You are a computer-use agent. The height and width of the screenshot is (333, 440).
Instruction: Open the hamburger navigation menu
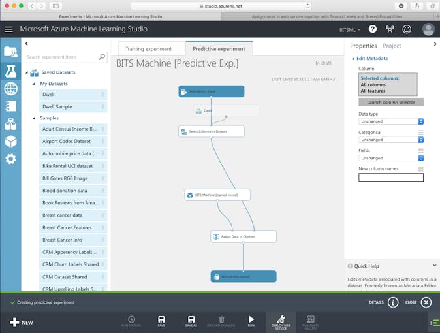(x=8, y=29)
